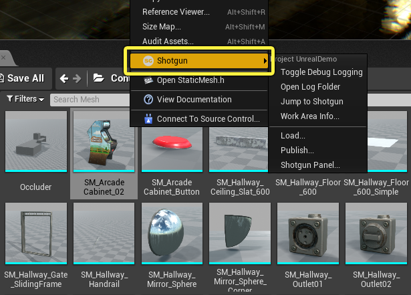Screen dimensions: 411x295
Task: Open the Filters dropdown
Action: point(25,99)
